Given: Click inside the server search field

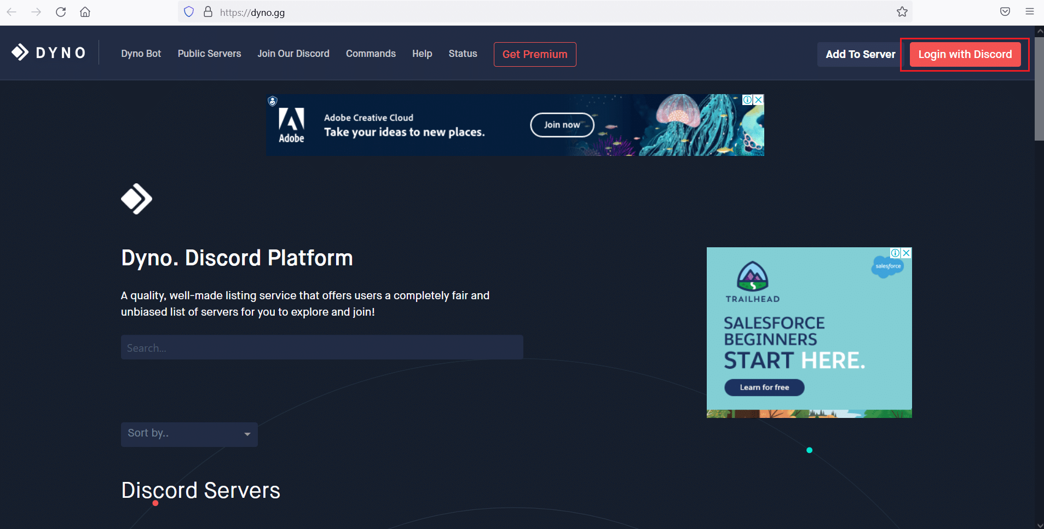Looking at the screenshot, I should [x=321, y=347].
